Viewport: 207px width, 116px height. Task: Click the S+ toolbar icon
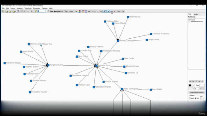click(101, 11)
